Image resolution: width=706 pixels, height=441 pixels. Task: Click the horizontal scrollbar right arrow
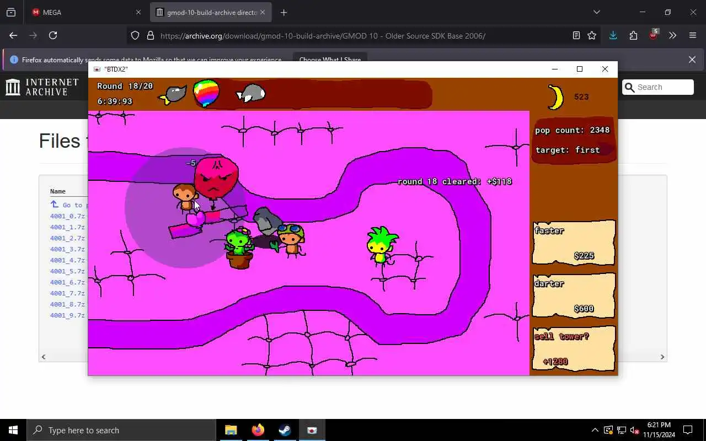(662, 357)
